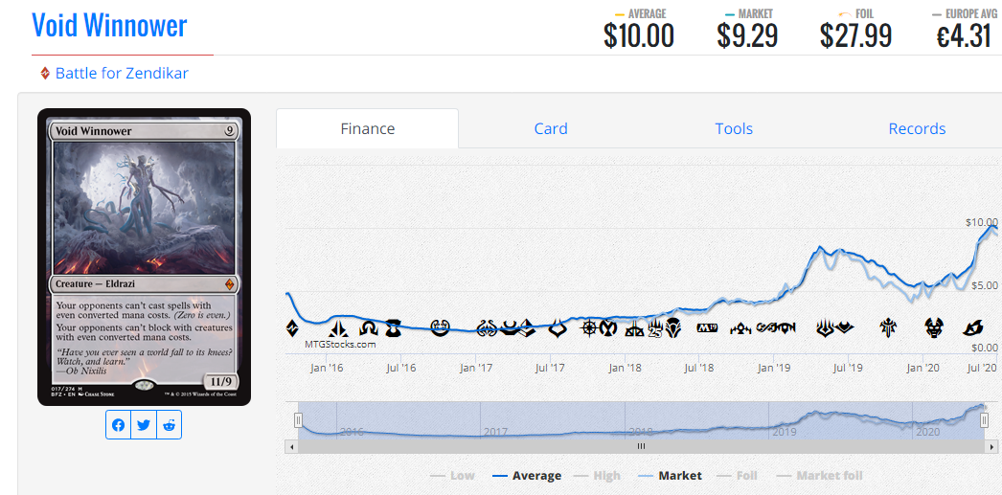
Task: Click the Eldritch Moon set marker icon
Action: (x=393, y=328)
